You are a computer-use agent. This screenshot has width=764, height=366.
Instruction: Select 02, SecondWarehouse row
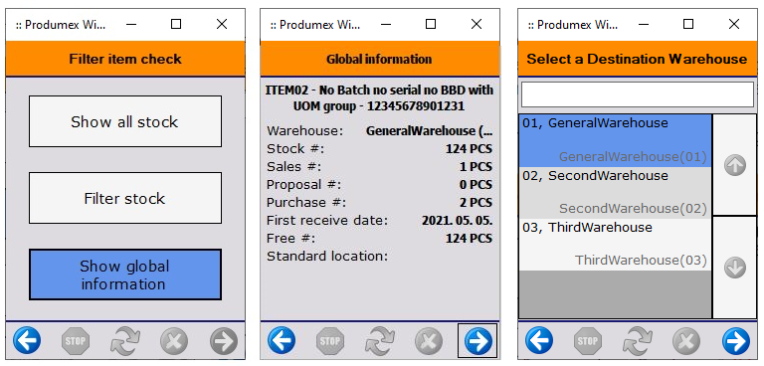(615, 193)
